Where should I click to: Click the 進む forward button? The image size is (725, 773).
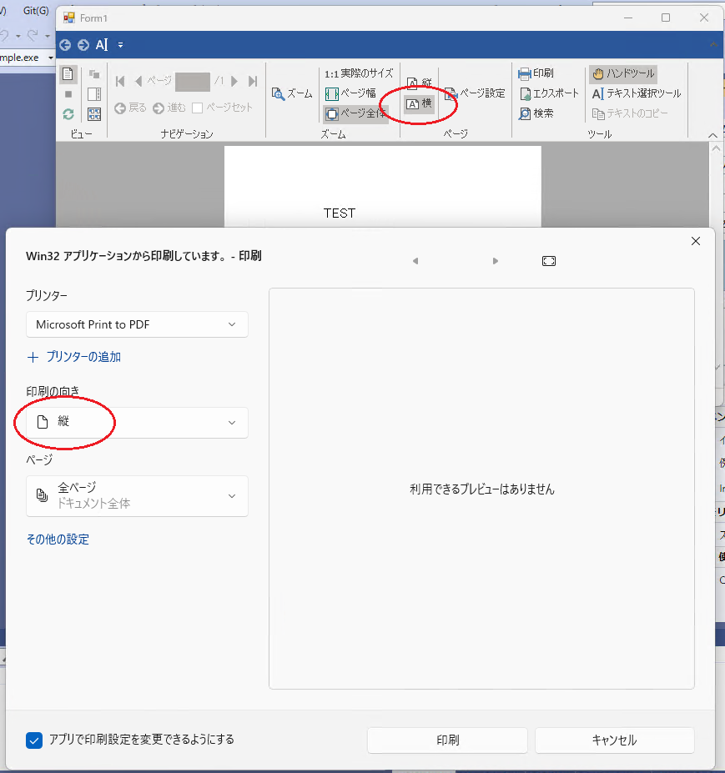tap(169, 108)
